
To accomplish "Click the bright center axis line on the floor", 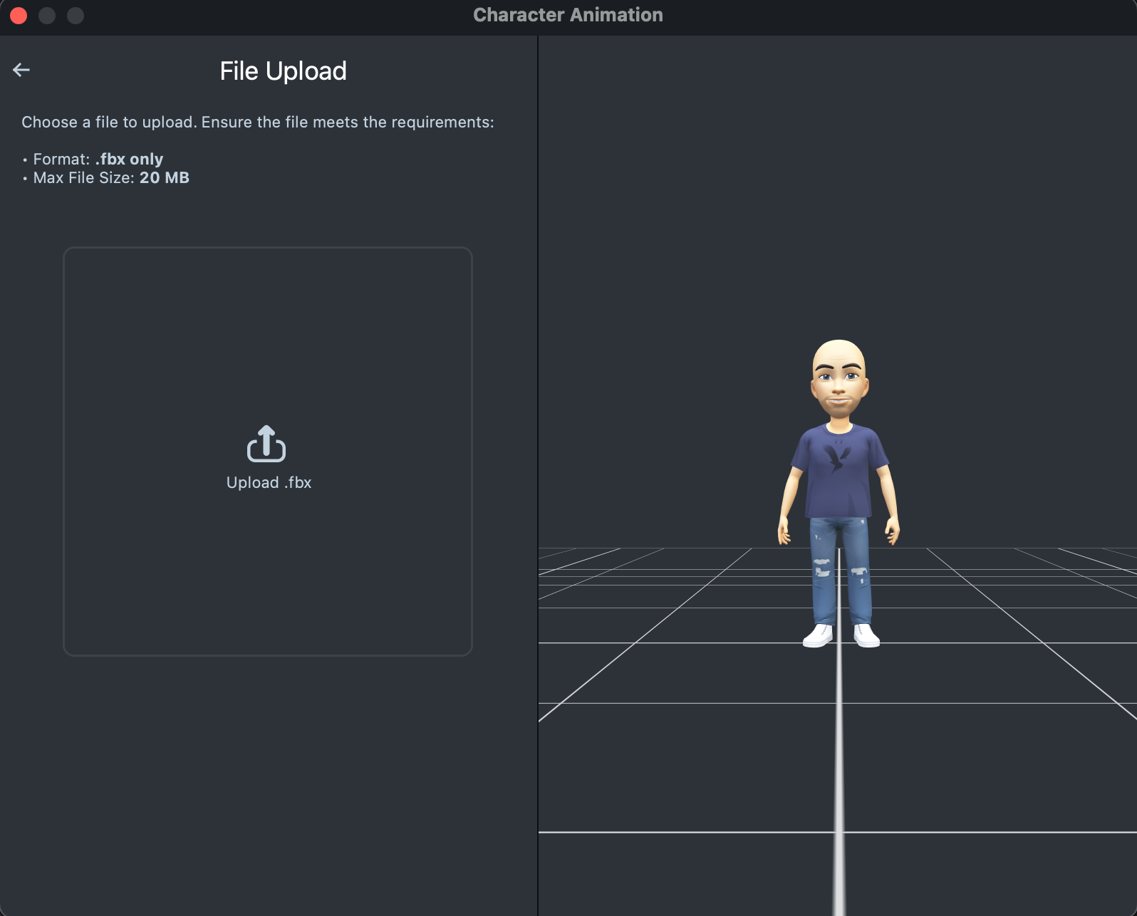I will (839, 784).
